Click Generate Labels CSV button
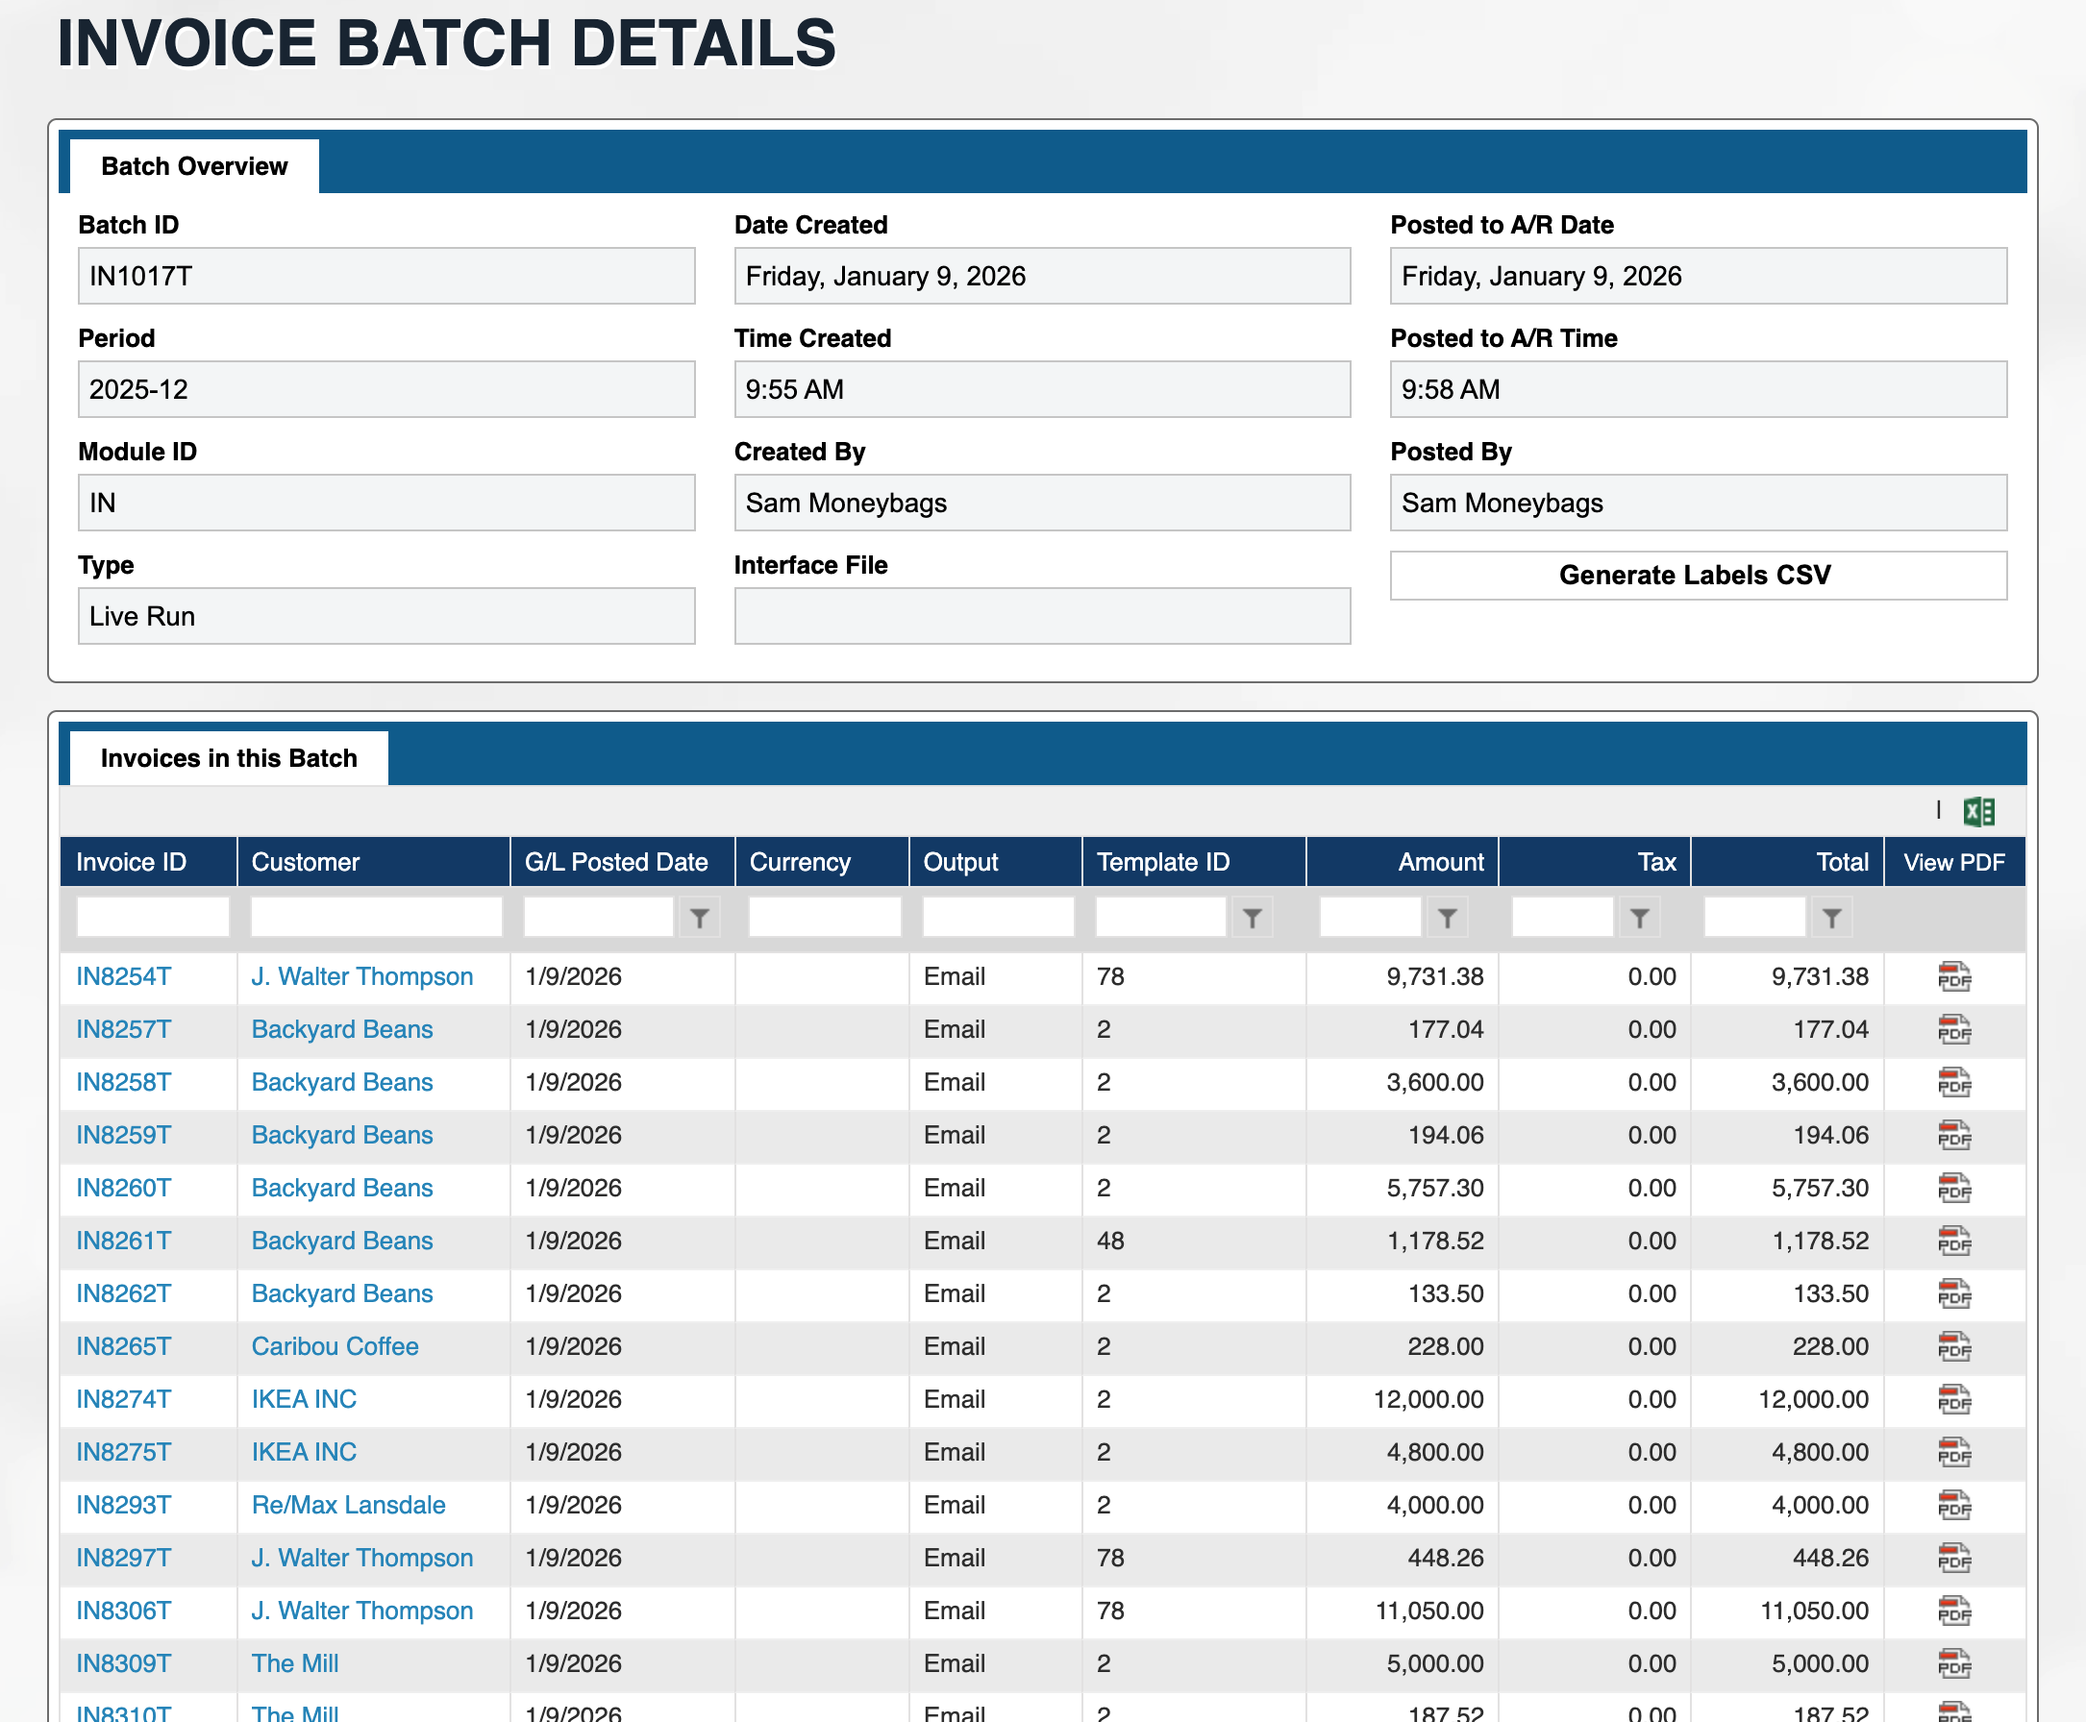This screenshot has height=1722, width=2086. pos(1697,576)
